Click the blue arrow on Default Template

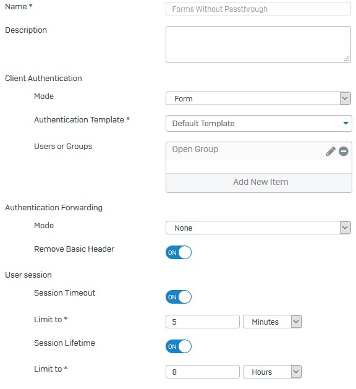tap(345, 123)
